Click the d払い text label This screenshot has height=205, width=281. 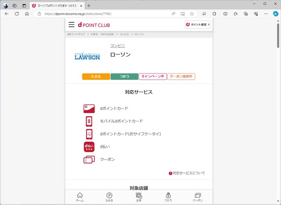click(105, 147)
